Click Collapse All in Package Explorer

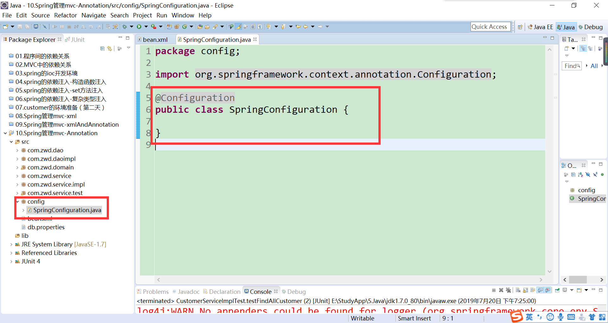coord(102,48)
